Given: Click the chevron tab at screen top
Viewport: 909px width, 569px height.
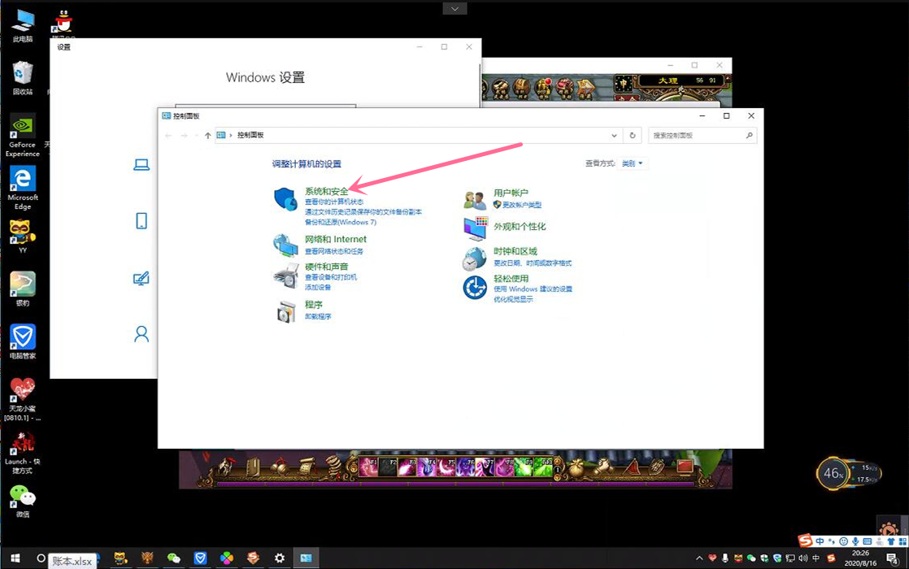Looking at the screenshot, I should 455,8.
